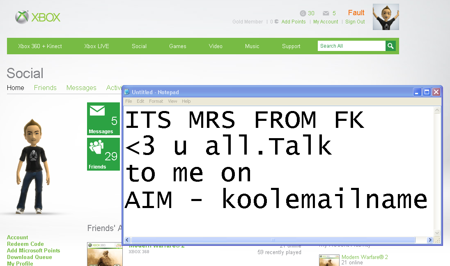The width and height of the screenshot is (450, 266).
Task: Click Notepad resize grip corner
Action: pyautogui.click(x=438, y=241)
